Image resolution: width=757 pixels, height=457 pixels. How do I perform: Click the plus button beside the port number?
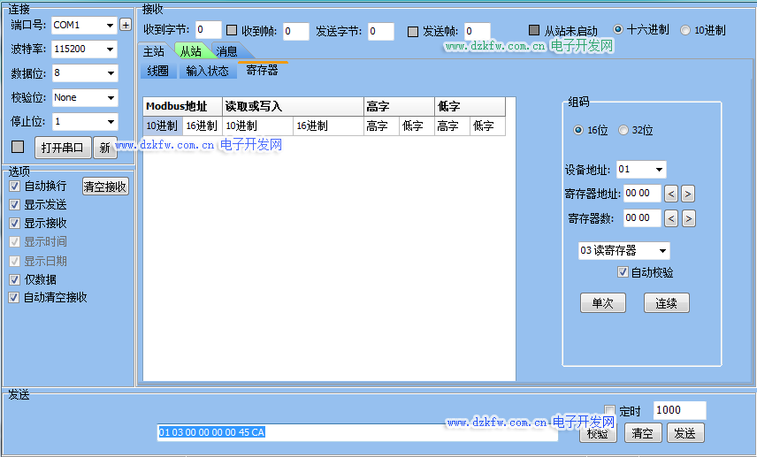(126, 25)
